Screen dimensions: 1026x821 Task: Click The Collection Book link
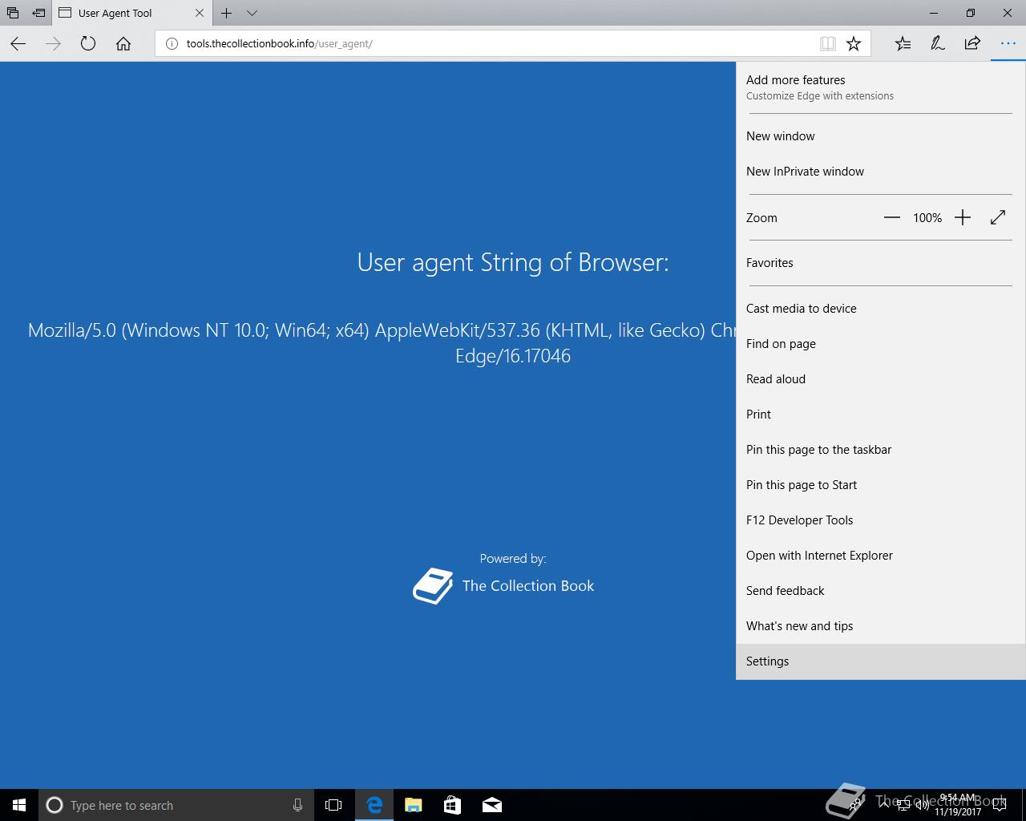click(528, 586)
